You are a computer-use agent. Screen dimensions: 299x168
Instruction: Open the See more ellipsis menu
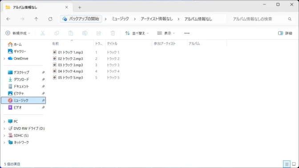[x=187, y=33]
